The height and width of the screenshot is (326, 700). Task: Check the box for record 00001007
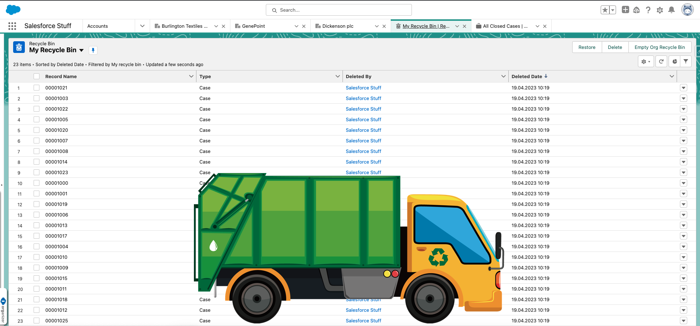point(37,141)
